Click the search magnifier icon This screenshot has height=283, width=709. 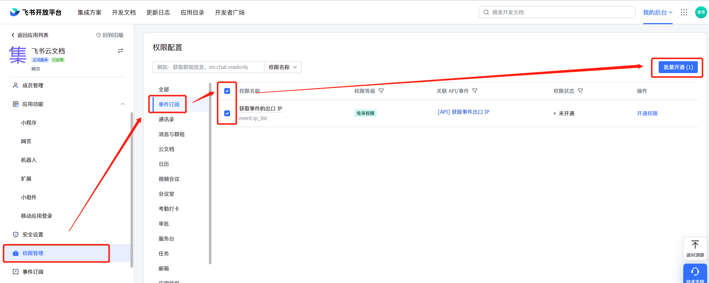pos(486,12)
